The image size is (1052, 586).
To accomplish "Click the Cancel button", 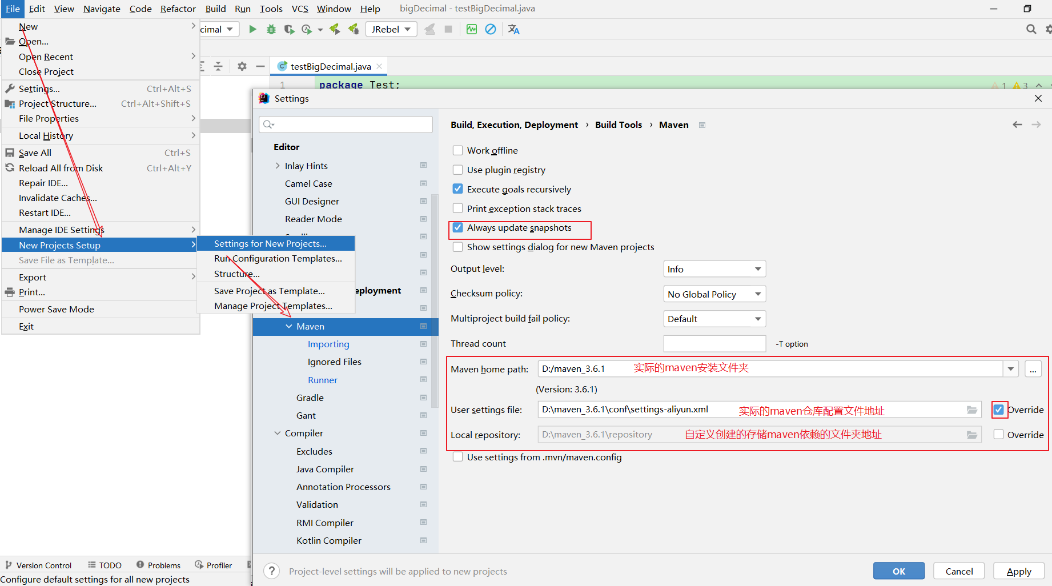I will click(959, 571).
